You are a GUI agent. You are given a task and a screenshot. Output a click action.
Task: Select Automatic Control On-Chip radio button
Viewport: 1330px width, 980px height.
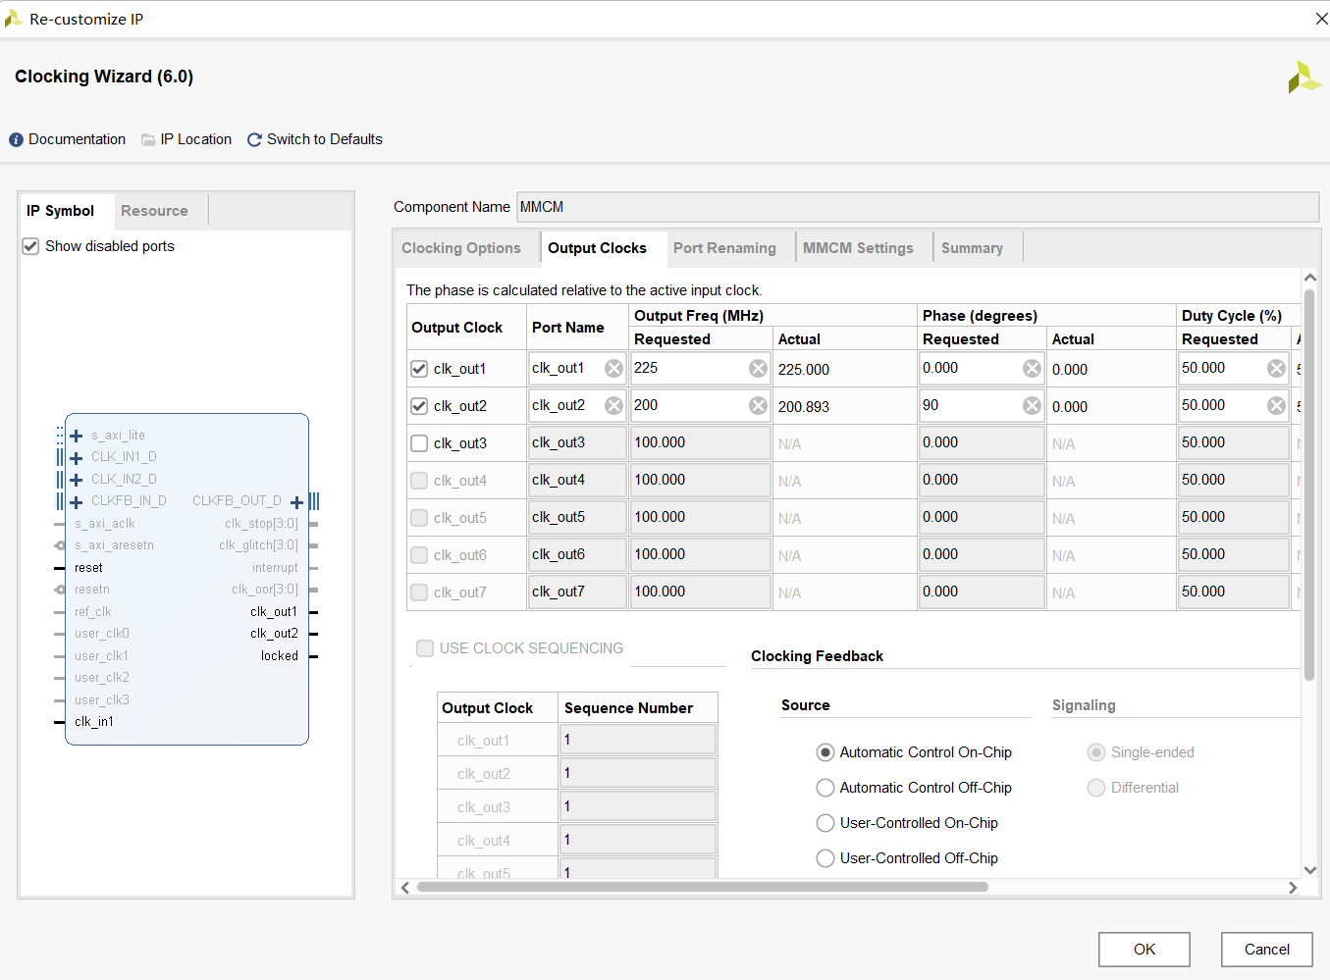[x=825, y=752]
